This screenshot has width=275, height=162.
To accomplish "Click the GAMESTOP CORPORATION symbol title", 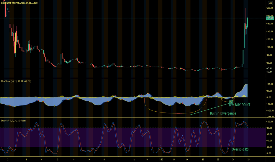I will tap(19, 3).
